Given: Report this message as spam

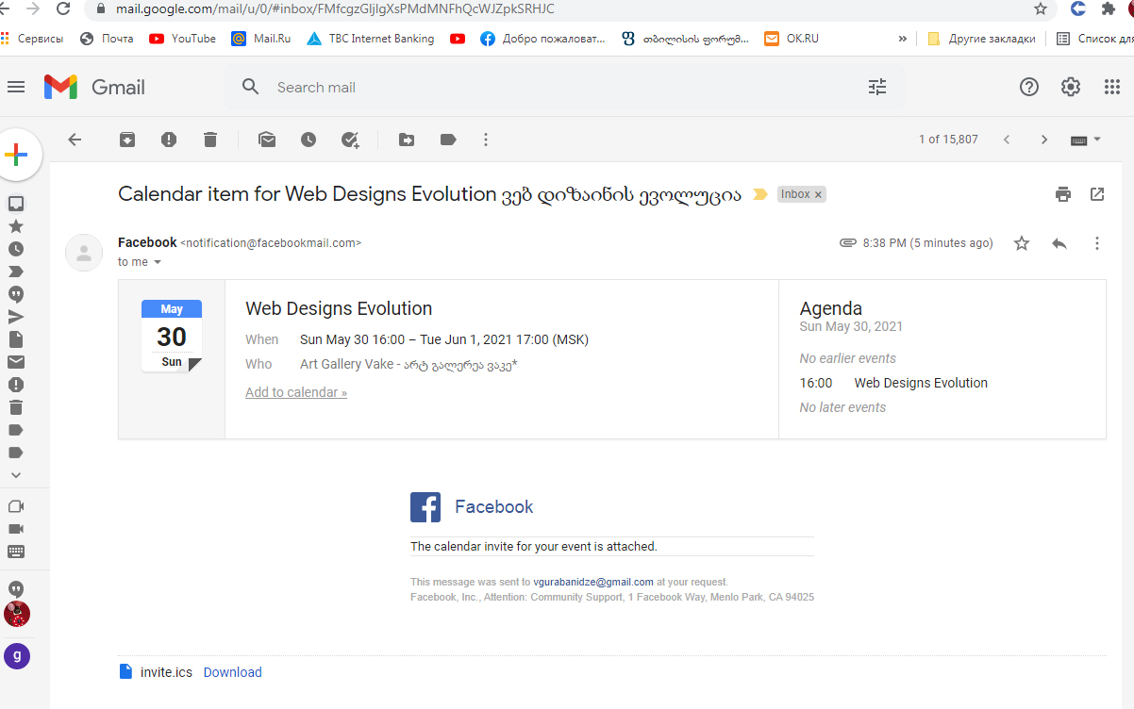Looking at the screenshot, I should pyautogui.click(x=169, y=140).
